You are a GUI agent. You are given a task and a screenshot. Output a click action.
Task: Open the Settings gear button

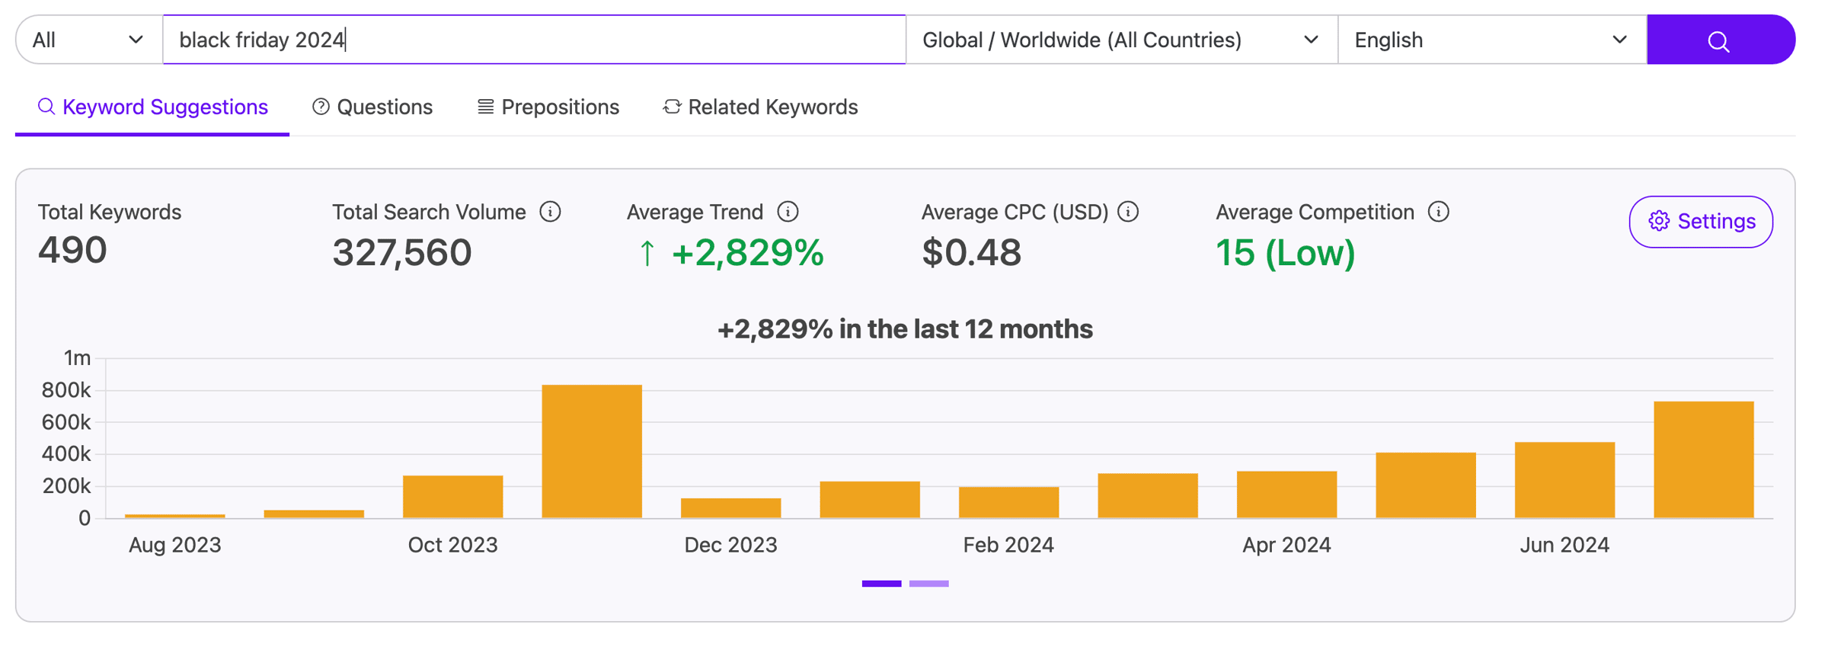[1701, 222]
